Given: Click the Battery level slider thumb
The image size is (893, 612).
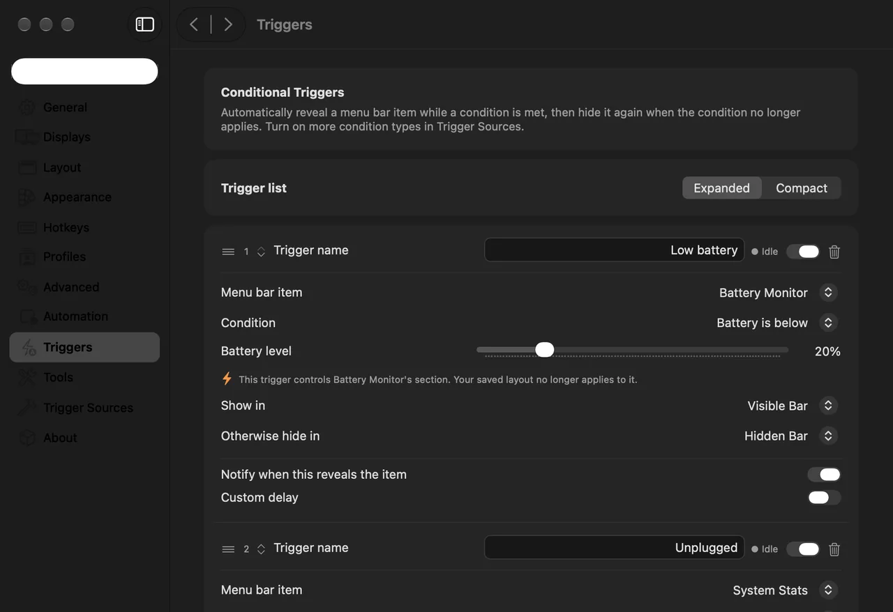Looking at the screenshot, I should (x=544, y=350).
